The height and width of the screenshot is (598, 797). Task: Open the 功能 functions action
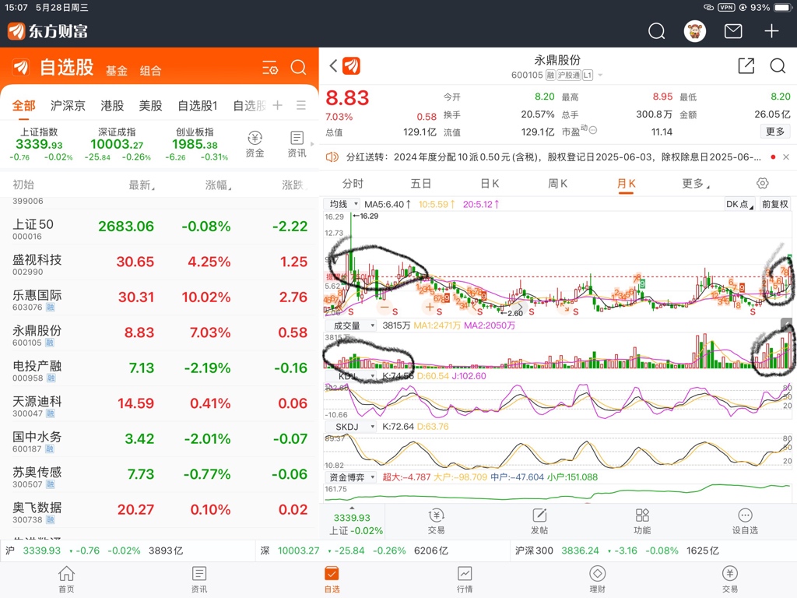point(642,521)
